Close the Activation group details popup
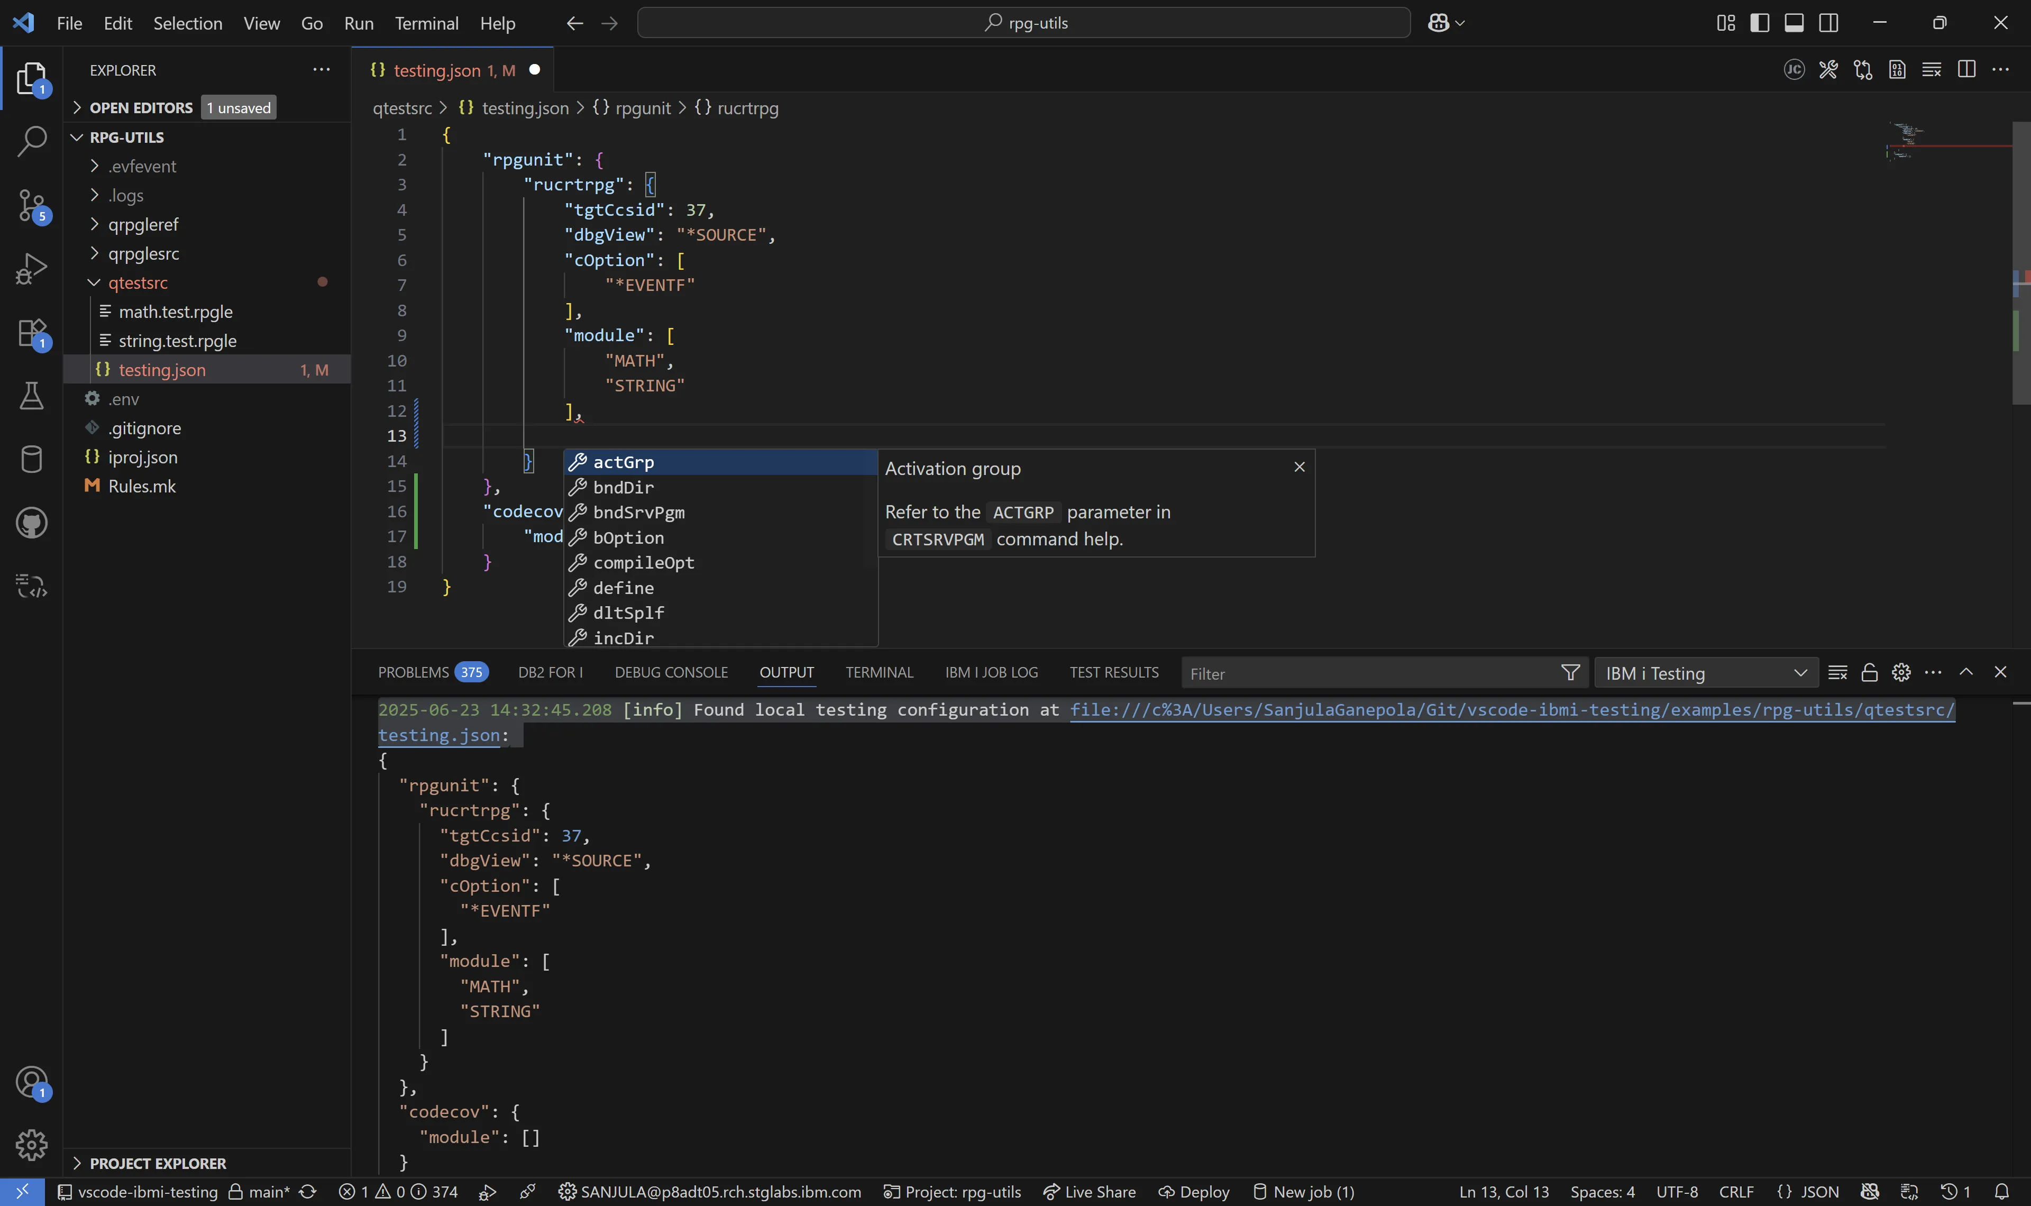This screenshot has height=1206, width=2031. [x=1299, y=467]
